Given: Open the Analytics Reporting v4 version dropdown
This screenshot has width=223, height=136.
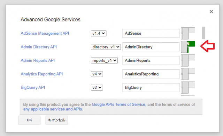Looking at the screenshot, I should click(x=97, y=74).
